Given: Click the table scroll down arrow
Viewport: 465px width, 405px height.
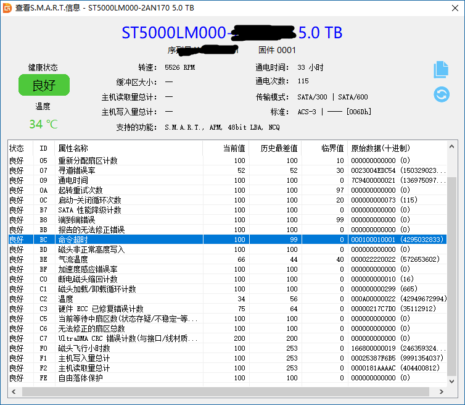Looking at the screenshot, I should [x=451, y=382].
